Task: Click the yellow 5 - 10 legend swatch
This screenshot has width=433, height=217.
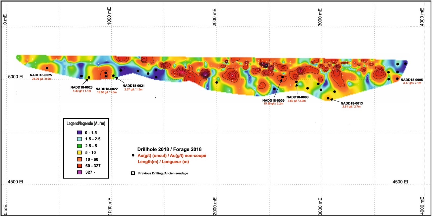Action: pos(80,153)
